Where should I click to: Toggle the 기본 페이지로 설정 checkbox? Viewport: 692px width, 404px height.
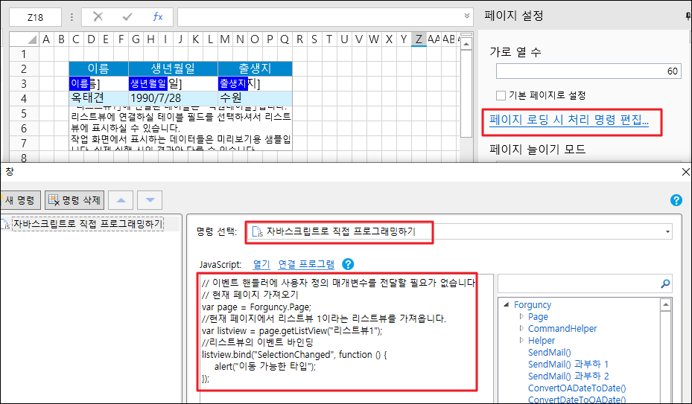501,95
